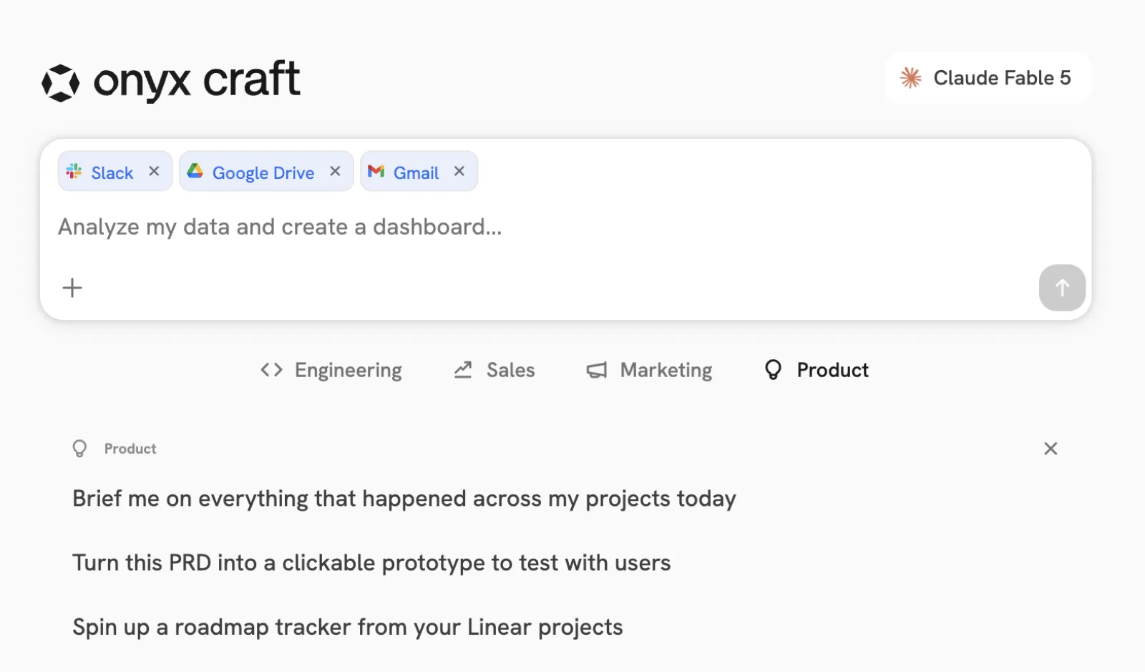Viewport: 1145px width, 672px height.
Task: Remove the Gmail source chip
Action: pyautogui.click(x=459, y=171)
